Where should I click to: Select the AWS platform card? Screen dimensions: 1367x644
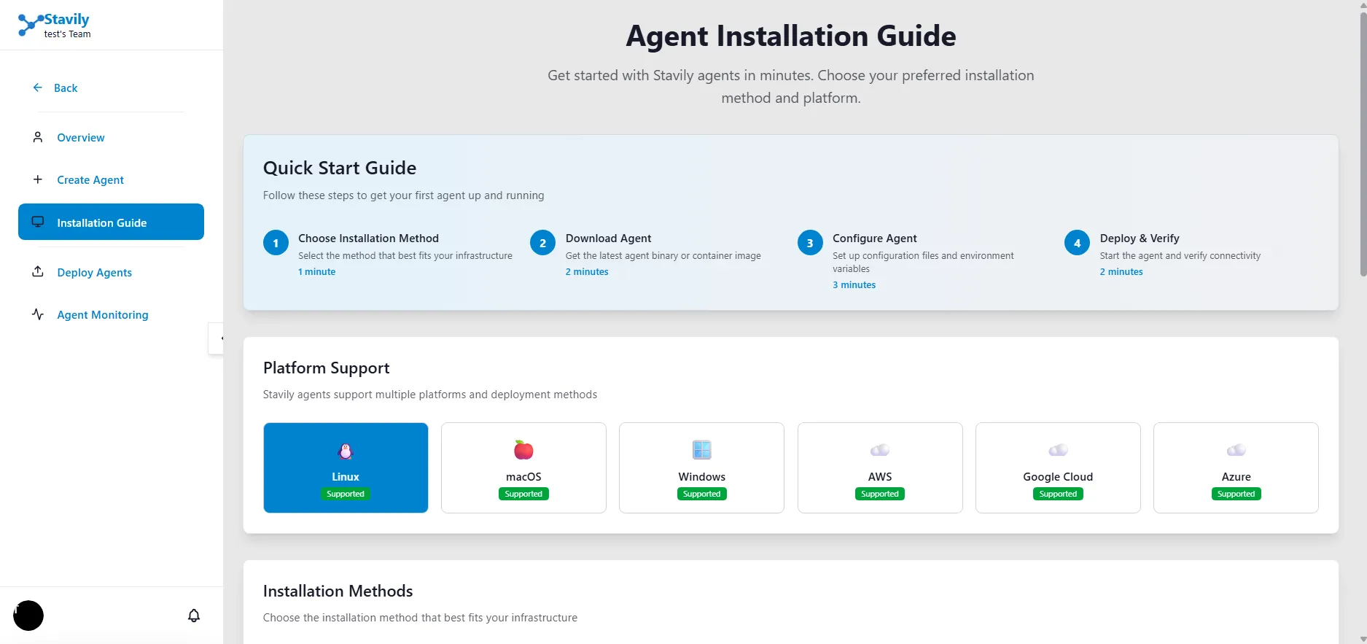pyautogui.click(x=880, y=468)
